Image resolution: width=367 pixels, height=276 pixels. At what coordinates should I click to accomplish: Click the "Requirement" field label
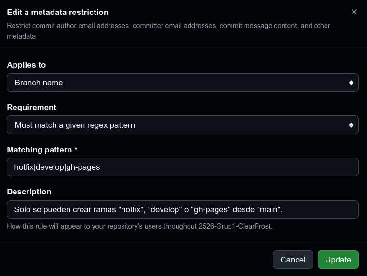[31, 107]
